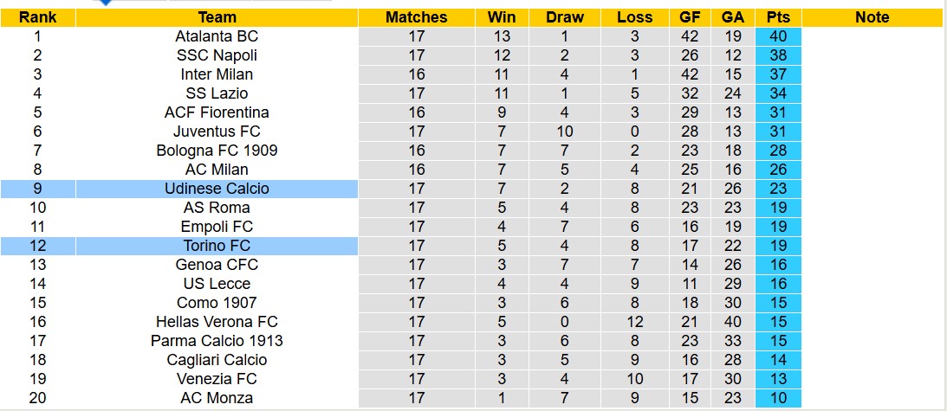The width and height of the screenshot is (947, 411).
Task: Click the highlighted Torino FC team name
Action: [217, 246]
